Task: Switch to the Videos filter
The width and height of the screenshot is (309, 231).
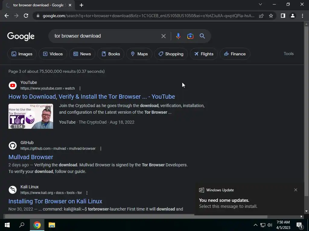Action: 53,54
